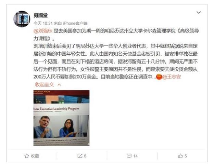Click the comment bubble icon

pos(129,156)
